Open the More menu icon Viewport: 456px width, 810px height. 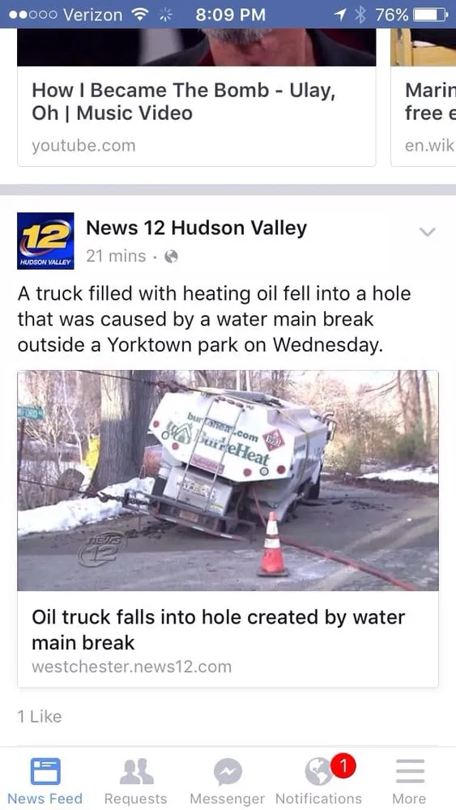[x=410, y=772]
